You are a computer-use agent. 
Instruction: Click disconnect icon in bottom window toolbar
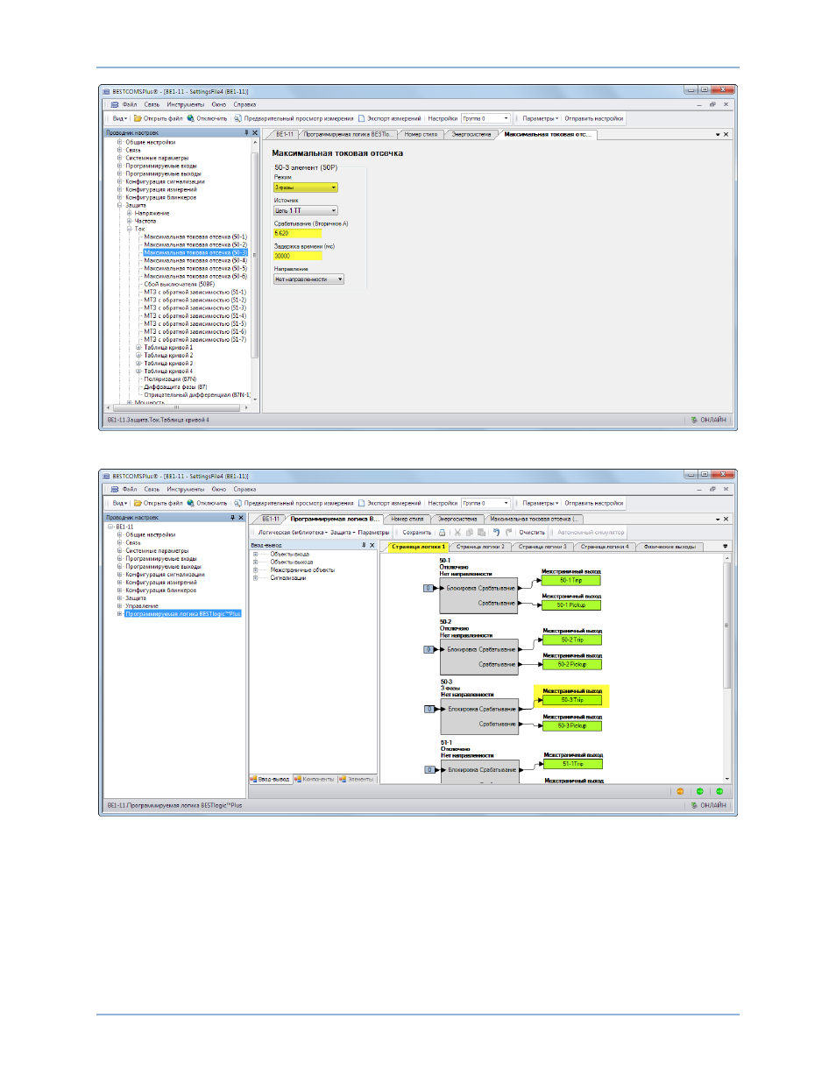point(190,503)
